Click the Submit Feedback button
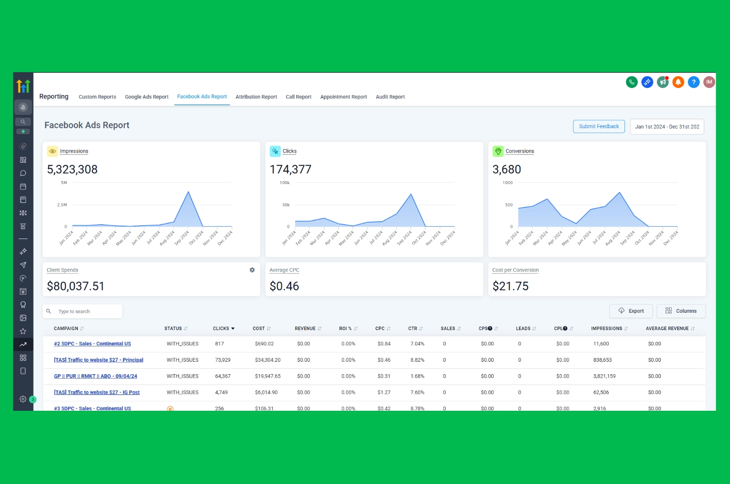The image size is (730, 484). click(x=599, y=127)
